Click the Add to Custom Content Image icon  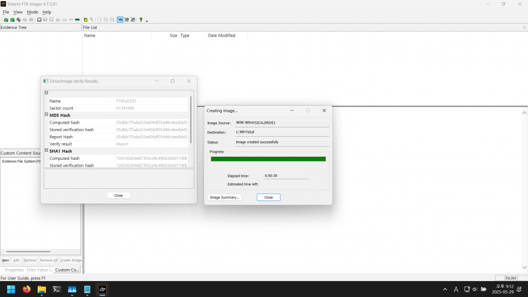tap(58, 20)
